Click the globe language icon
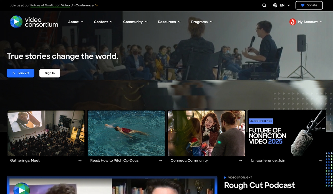Screen dimensions: 333x194 tap(275, 5)
